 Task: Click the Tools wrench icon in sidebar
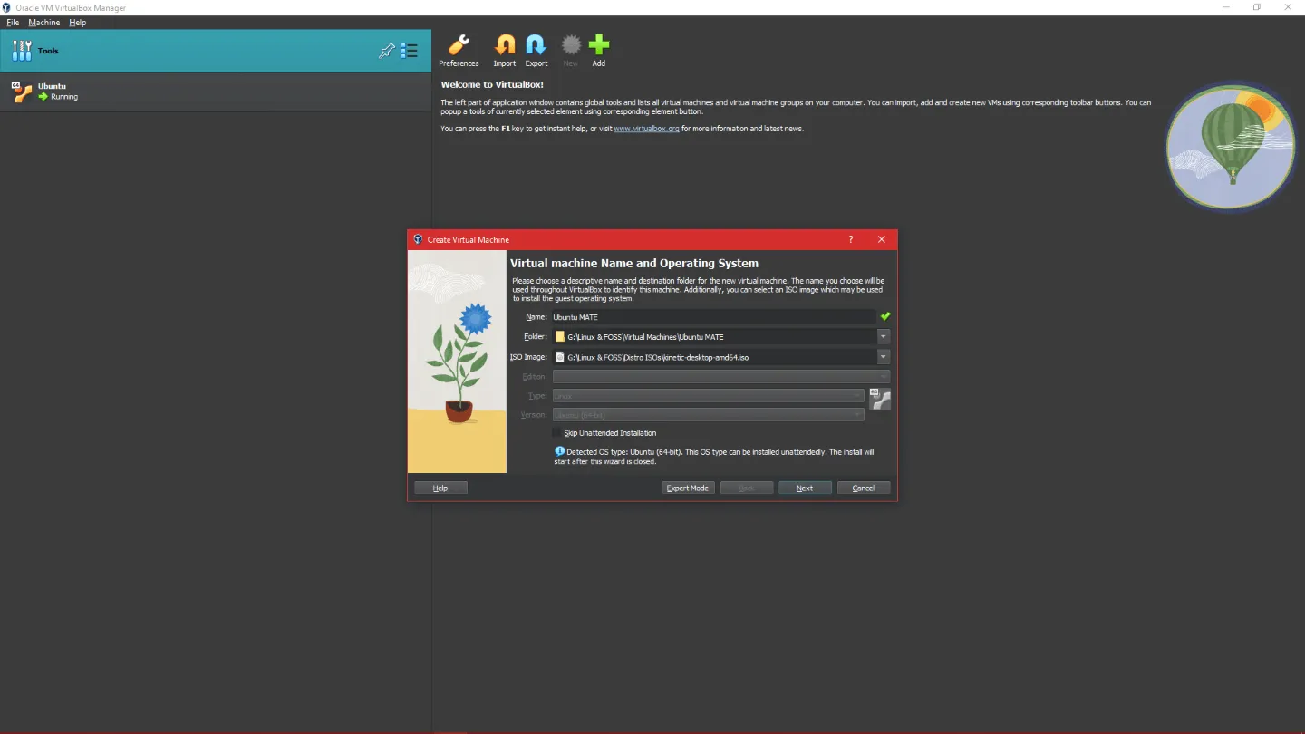[21, 50]
